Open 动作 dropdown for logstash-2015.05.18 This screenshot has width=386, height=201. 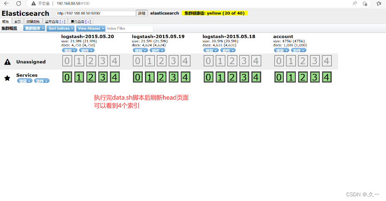point(228,50)
